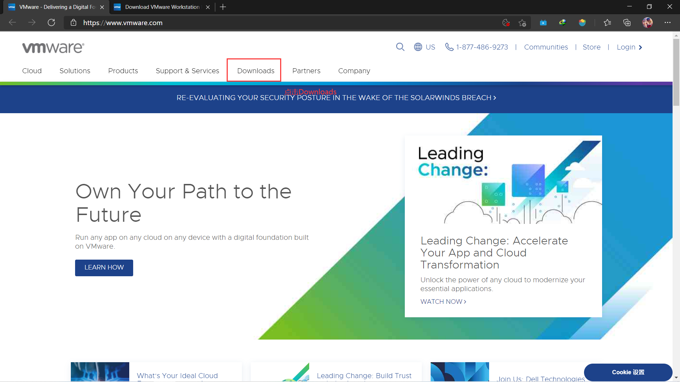Viewport: 680px width, 382px height.
Task: Open a new browser tab
Action: [x=223, y=7]
